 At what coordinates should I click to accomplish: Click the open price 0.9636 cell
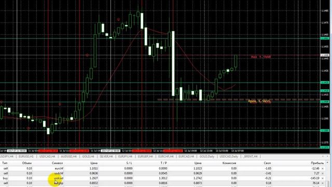click(x=93, y=173)
